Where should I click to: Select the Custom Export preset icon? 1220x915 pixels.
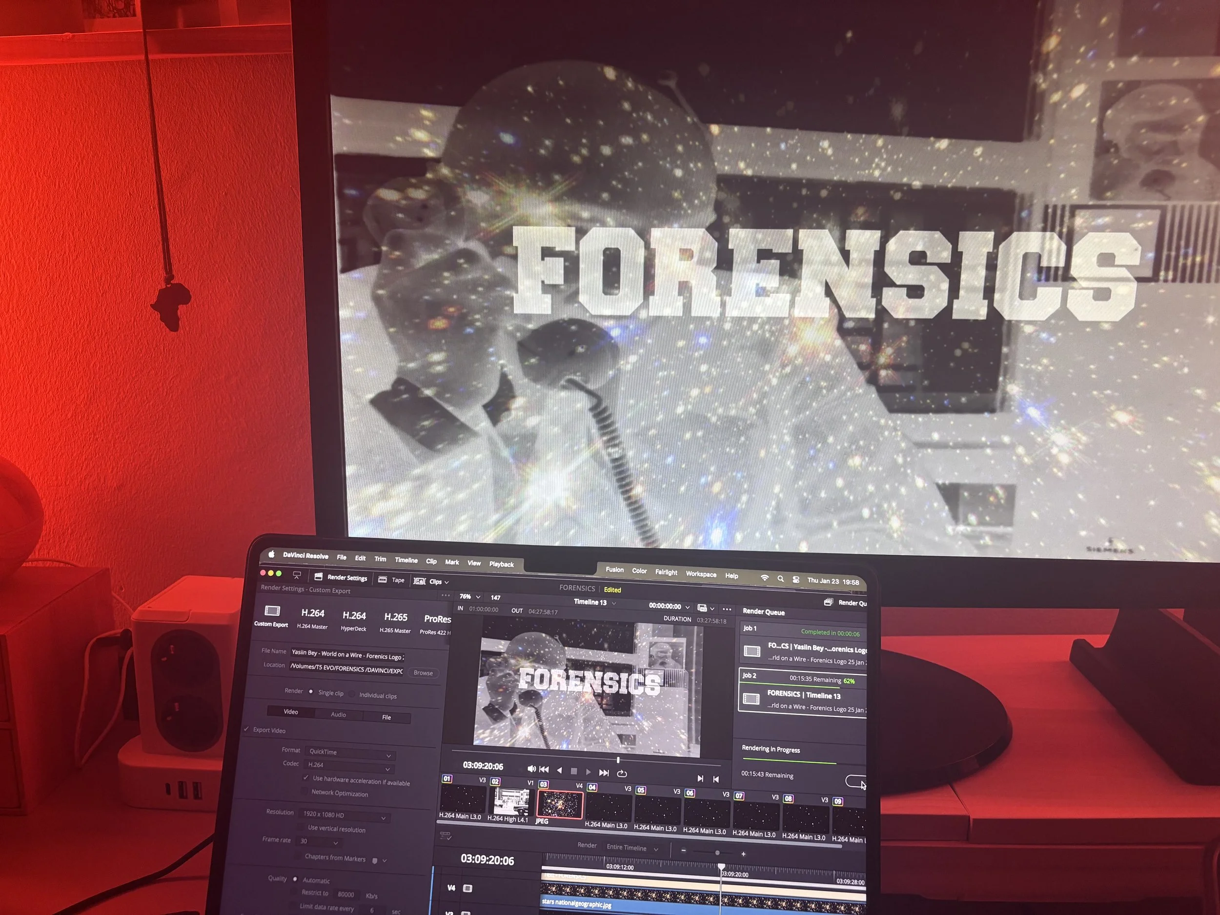(272, 611)
